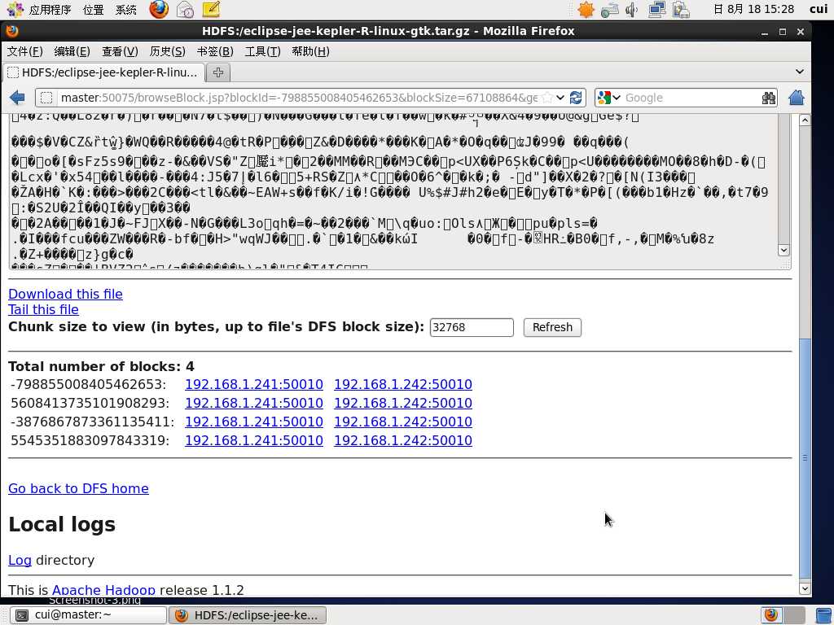Click in the chunk size input field
This screenshot has width=834, height=625.
[x=472, y=327]
